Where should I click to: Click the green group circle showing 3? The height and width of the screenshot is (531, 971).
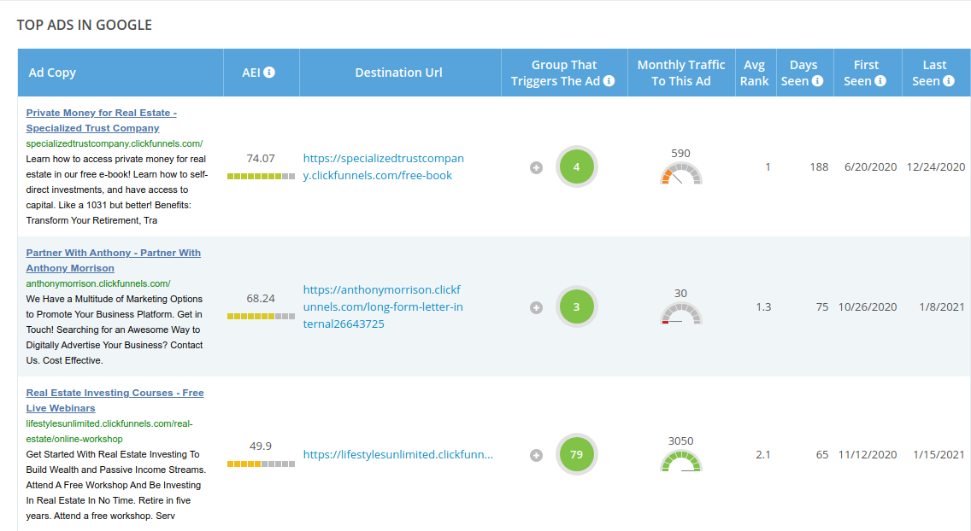point(576,306)
